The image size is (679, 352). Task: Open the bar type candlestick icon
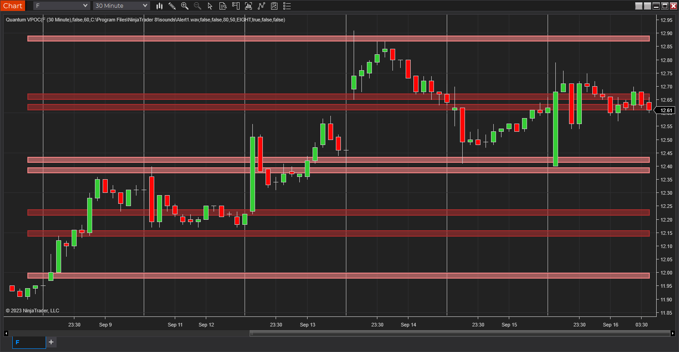click(x=159, y=6)
